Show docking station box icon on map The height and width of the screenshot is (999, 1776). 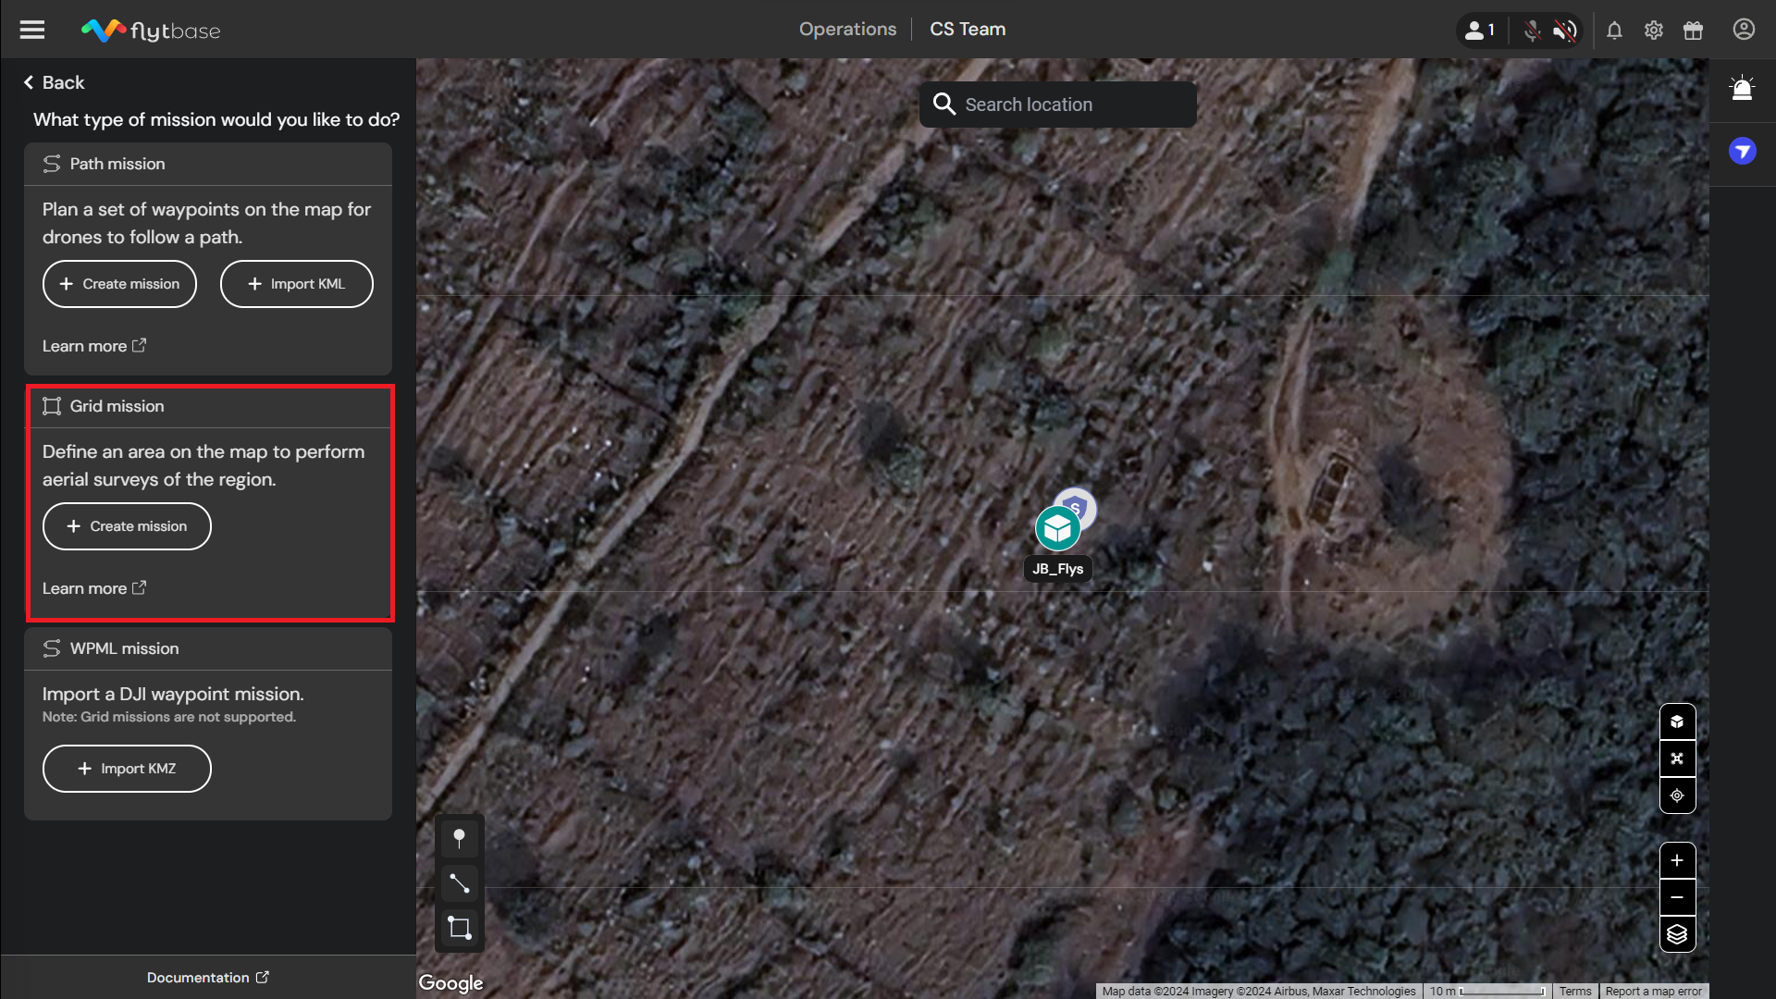(x=1677, y=721)
